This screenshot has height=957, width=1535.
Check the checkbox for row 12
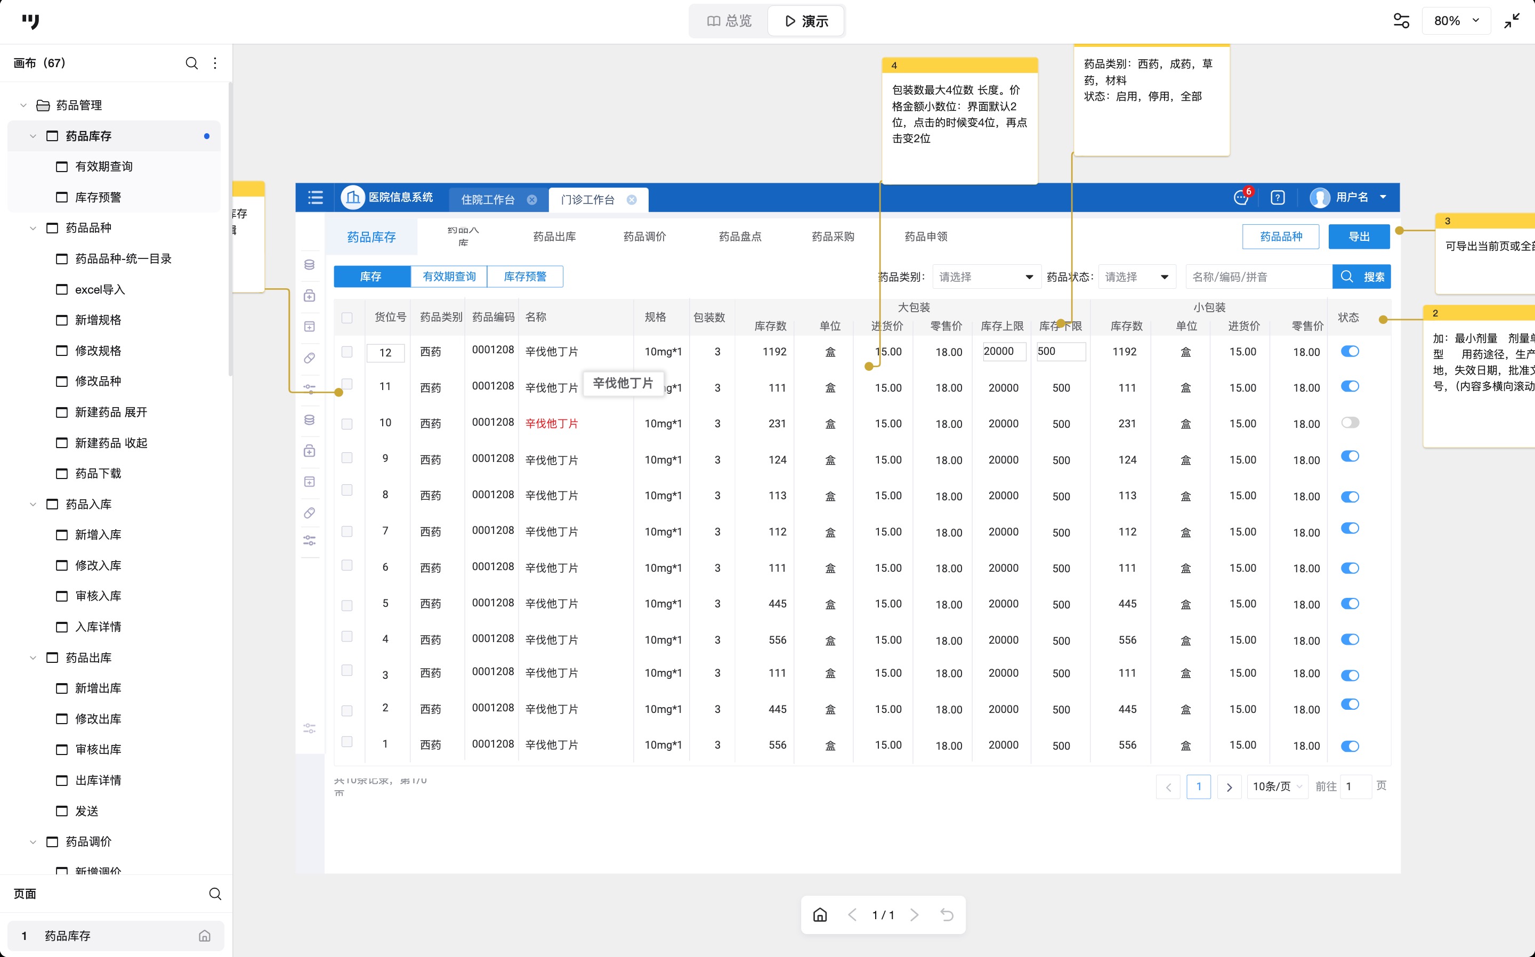[x=347, y=351]
